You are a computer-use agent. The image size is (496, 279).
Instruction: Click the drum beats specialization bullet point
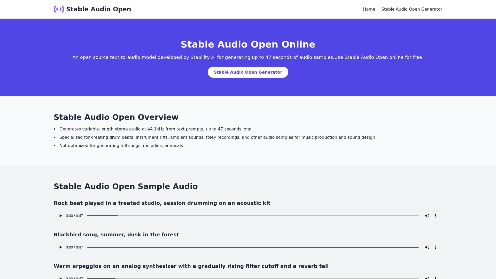tap(217, 137)
